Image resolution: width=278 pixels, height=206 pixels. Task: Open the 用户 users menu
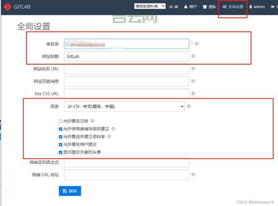click(x=190, y=7)
